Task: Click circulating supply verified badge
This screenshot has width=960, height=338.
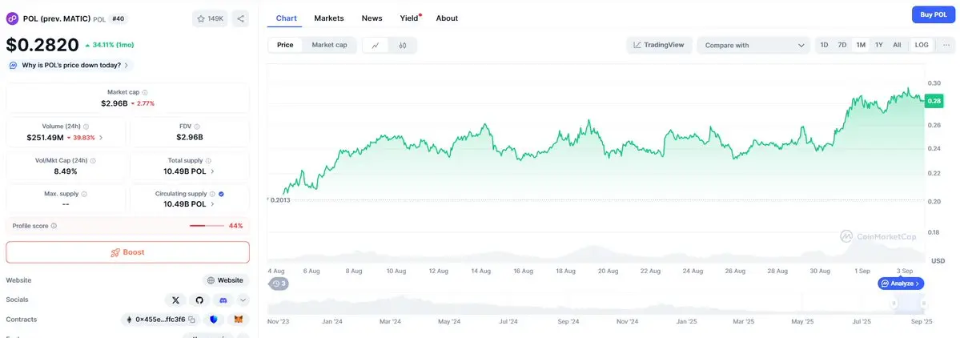Action: pyautogui.click(x=221, y=194)
